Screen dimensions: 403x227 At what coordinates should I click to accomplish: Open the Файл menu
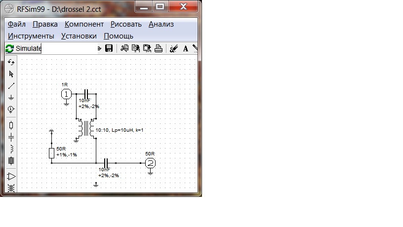[x=17, y=24]
